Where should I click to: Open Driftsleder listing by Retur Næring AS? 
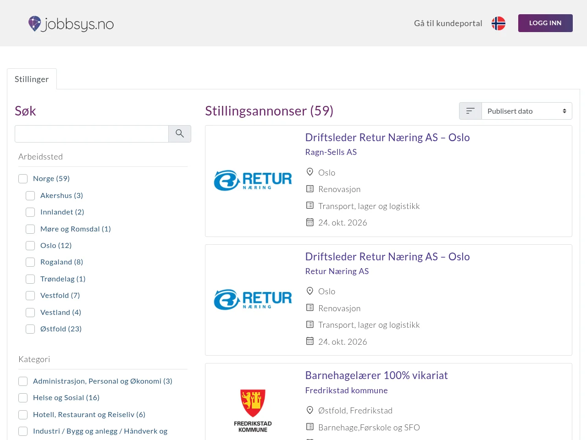click(388, 257)
